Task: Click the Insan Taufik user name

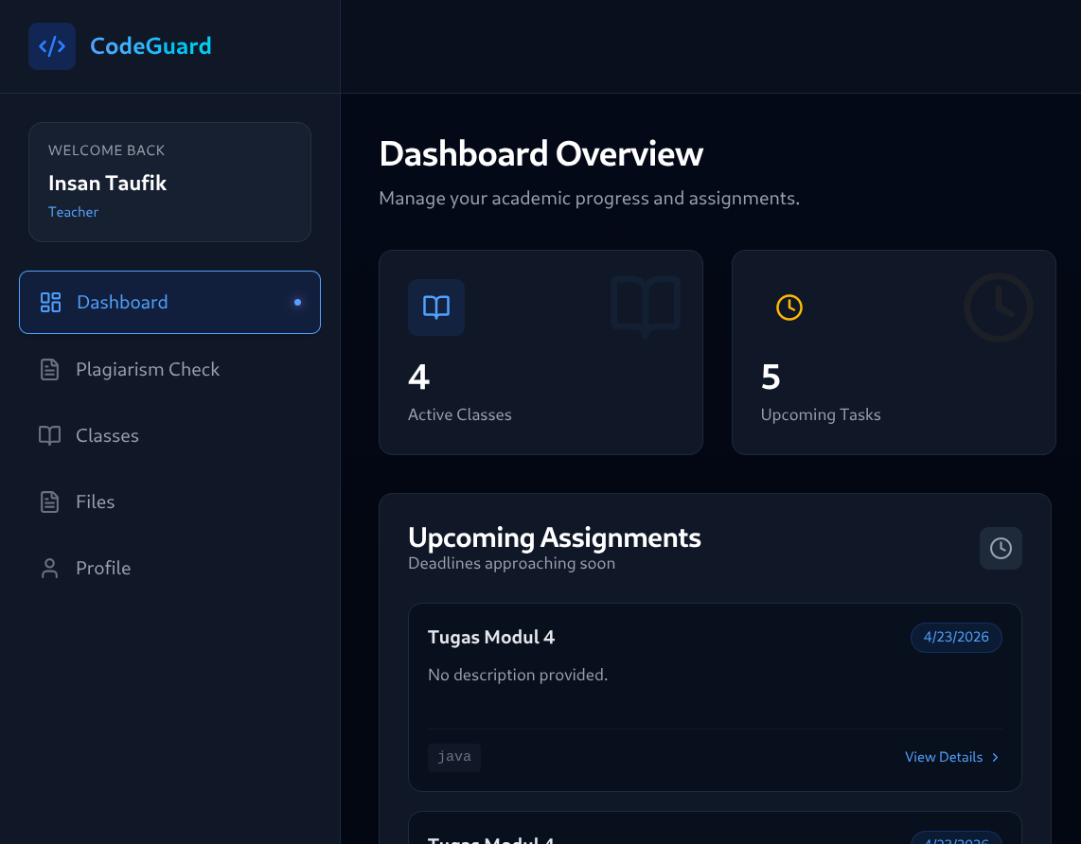Action: pos(108,184)
